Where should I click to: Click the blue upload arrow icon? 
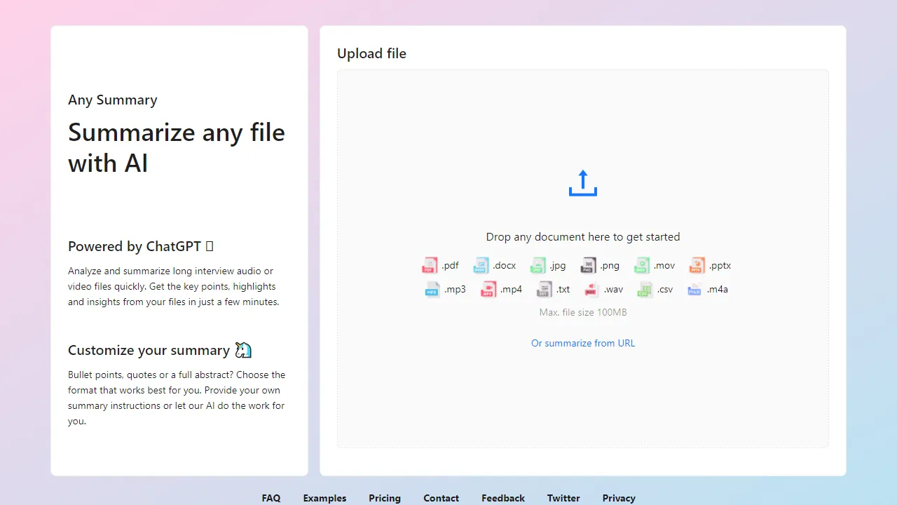pos(583,183)
